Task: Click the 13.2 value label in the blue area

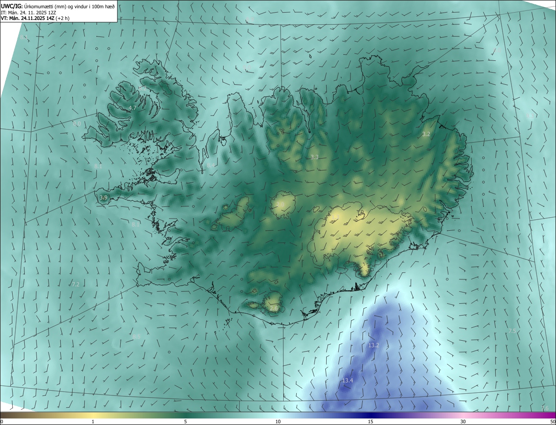Action: point(374,345)
